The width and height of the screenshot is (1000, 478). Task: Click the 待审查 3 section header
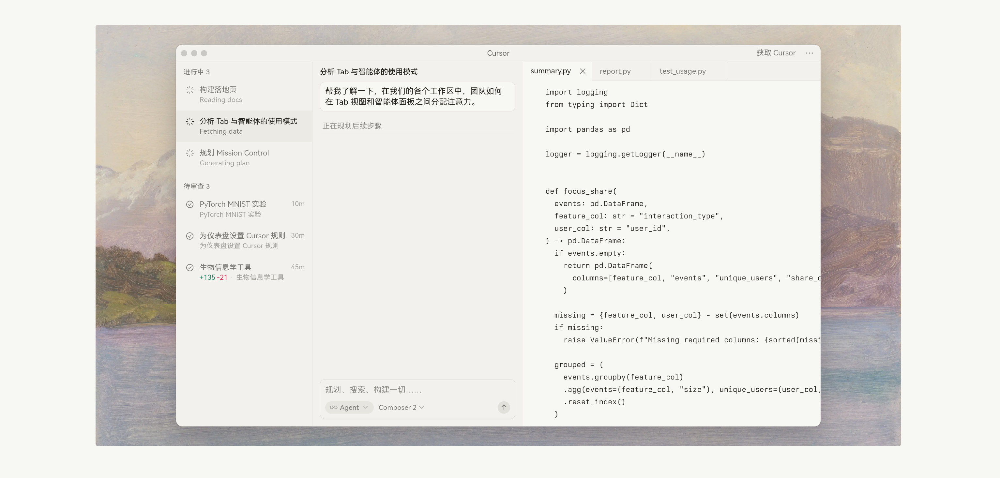point(196,187)
